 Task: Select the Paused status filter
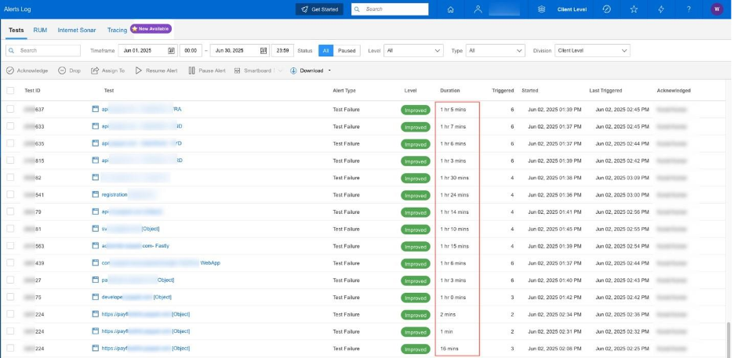347,50
